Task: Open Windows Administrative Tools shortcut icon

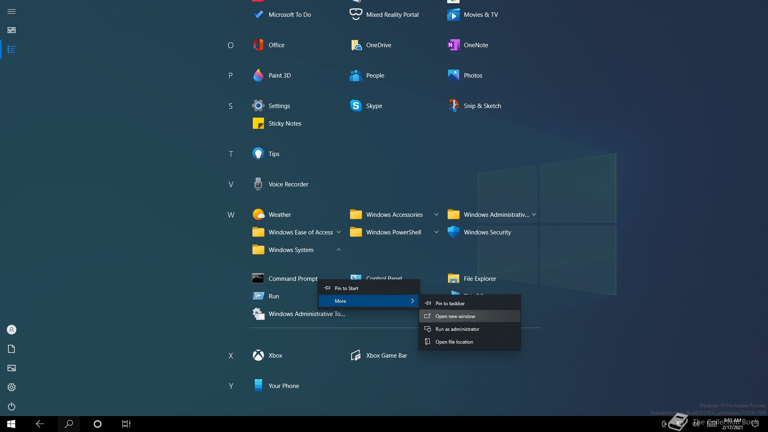Action: tap(258, 314)
